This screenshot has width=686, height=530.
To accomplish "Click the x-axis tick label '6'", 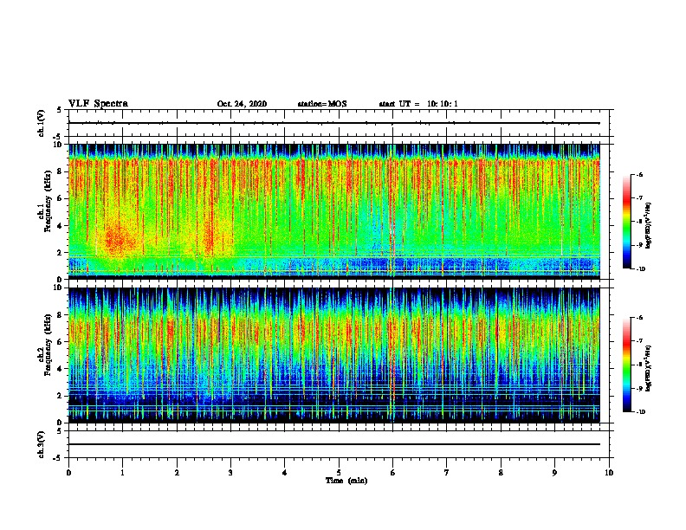I will [392, 473].
